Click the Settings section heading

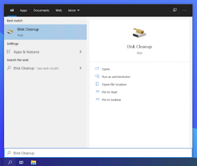[13, 43]
